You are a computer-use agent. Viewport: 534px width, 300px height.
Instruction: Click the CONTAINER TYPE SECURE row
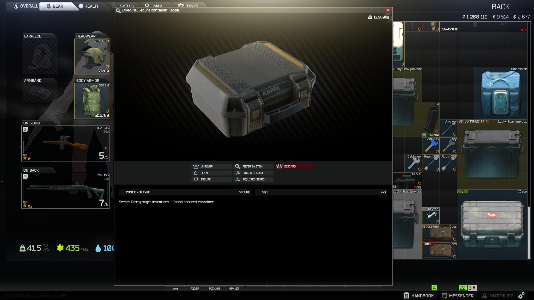185,192
